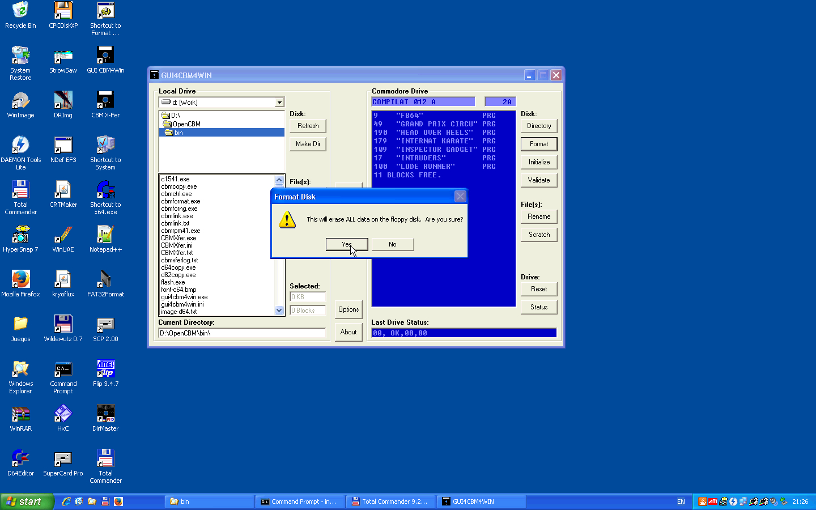Select the HyperSnap 7 desktop icon
816x510 pixels.
tap(20, 239)
